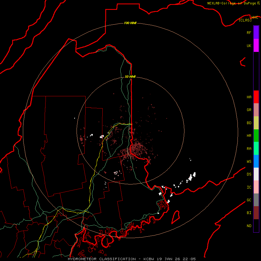Click the WS legend label
The height and width of the screenshot is (261, 261).
tap(249, 162)
